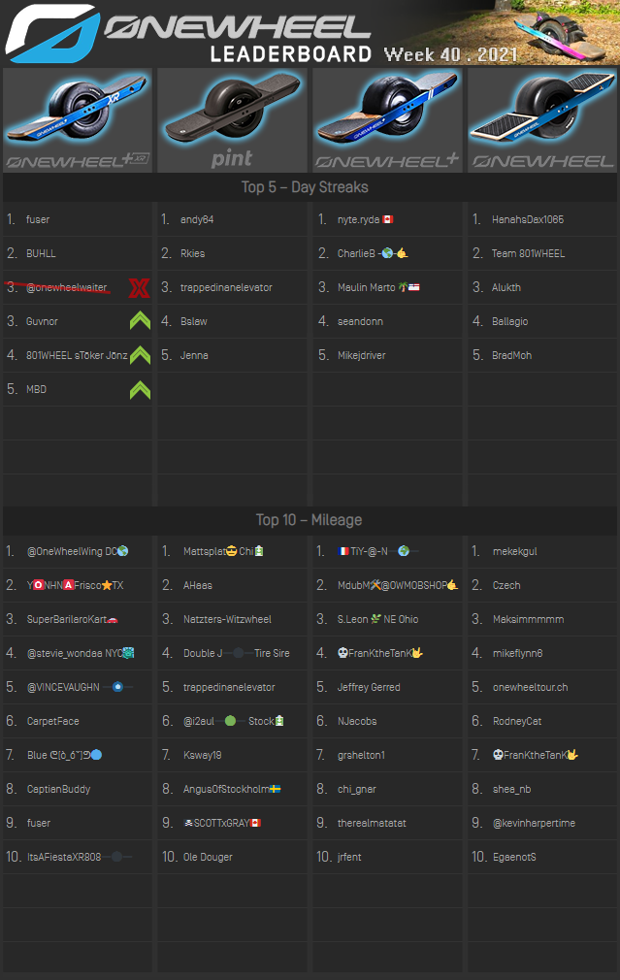Click the French flag before TiY-@-N
The image size is (620, 980).
(343, 552)
